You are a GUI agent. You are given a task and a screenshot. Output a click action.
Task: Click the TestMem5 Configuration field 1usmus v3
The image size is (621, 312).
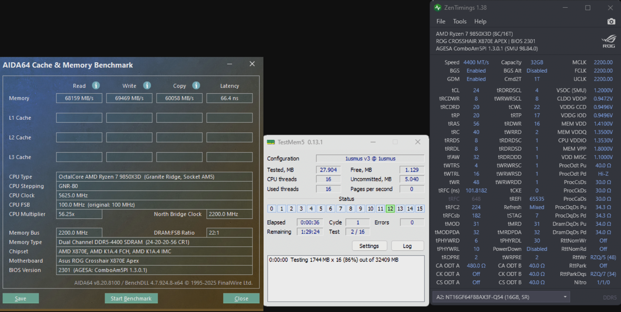coord(370,158)
